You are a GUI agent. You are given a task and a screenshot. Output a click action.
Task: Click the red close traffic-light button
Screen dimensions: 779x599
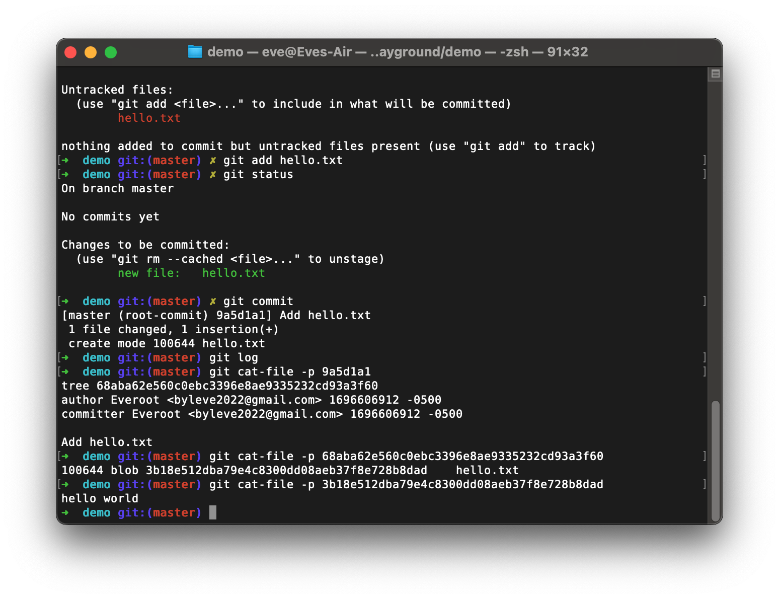click(70, 52)
